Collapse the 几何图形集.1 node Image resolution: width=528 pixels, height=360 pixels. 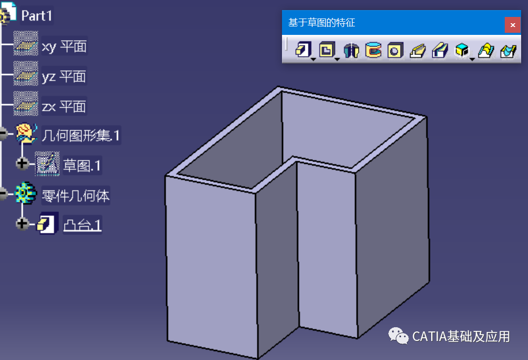3,134
